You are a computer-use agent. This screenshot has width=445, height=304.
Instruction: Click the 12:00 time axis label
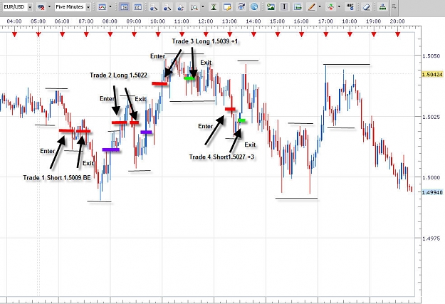pos(206,21)
